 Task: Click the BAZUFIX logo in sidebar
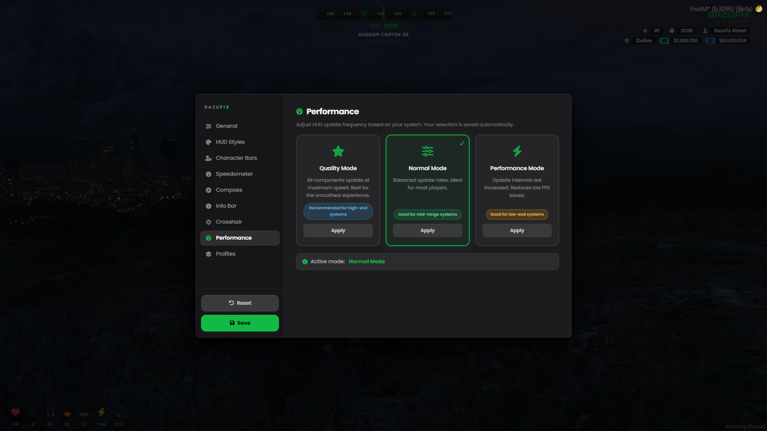click(217, 107)
